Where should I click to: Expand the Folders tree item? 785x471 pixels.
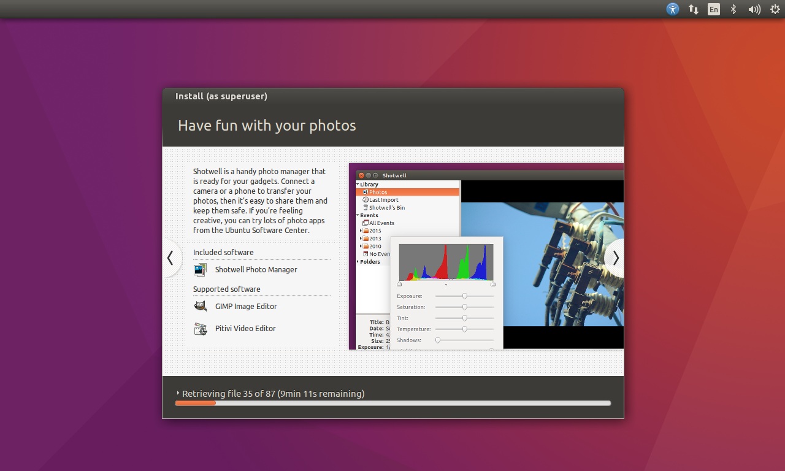click(x=358, y=261)
